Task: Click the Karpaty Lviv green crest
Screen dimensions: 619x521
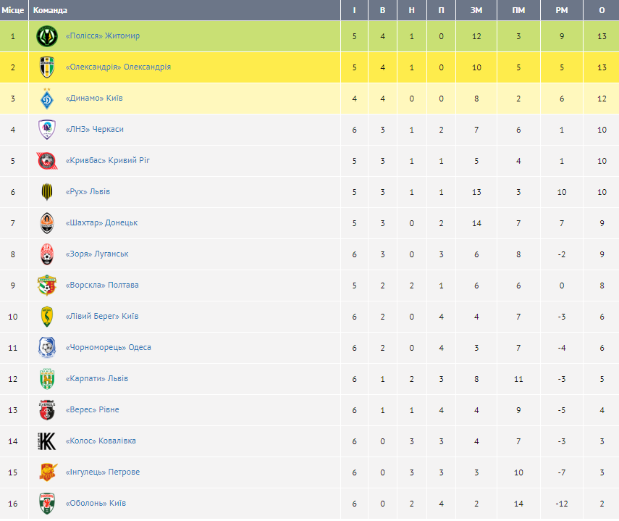Action: tap(47, 378)
